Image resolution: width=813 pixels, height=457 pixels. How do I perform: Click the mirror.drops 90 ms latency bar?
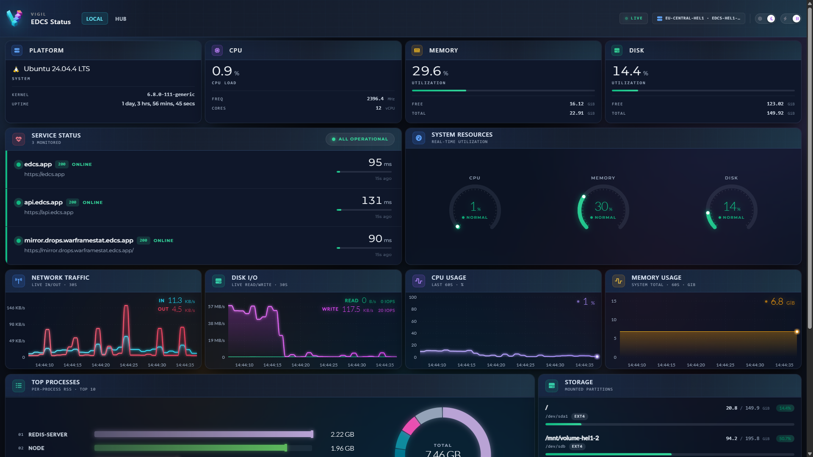tap(364, 248)
